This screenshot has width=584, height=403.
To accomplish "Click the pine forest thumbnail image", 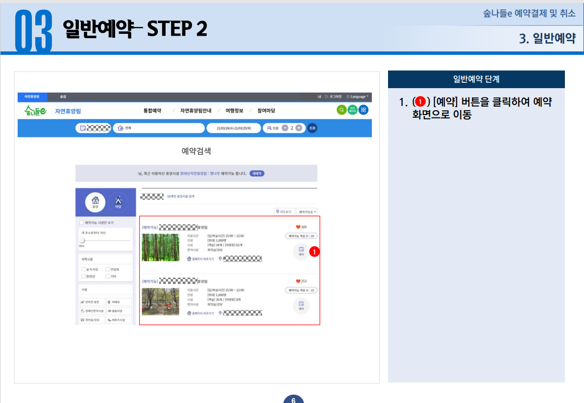I will 161,247.
